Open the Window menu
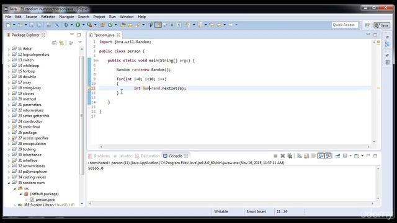The height and width of the screenshot is (223, 397). tap(127, 17)
